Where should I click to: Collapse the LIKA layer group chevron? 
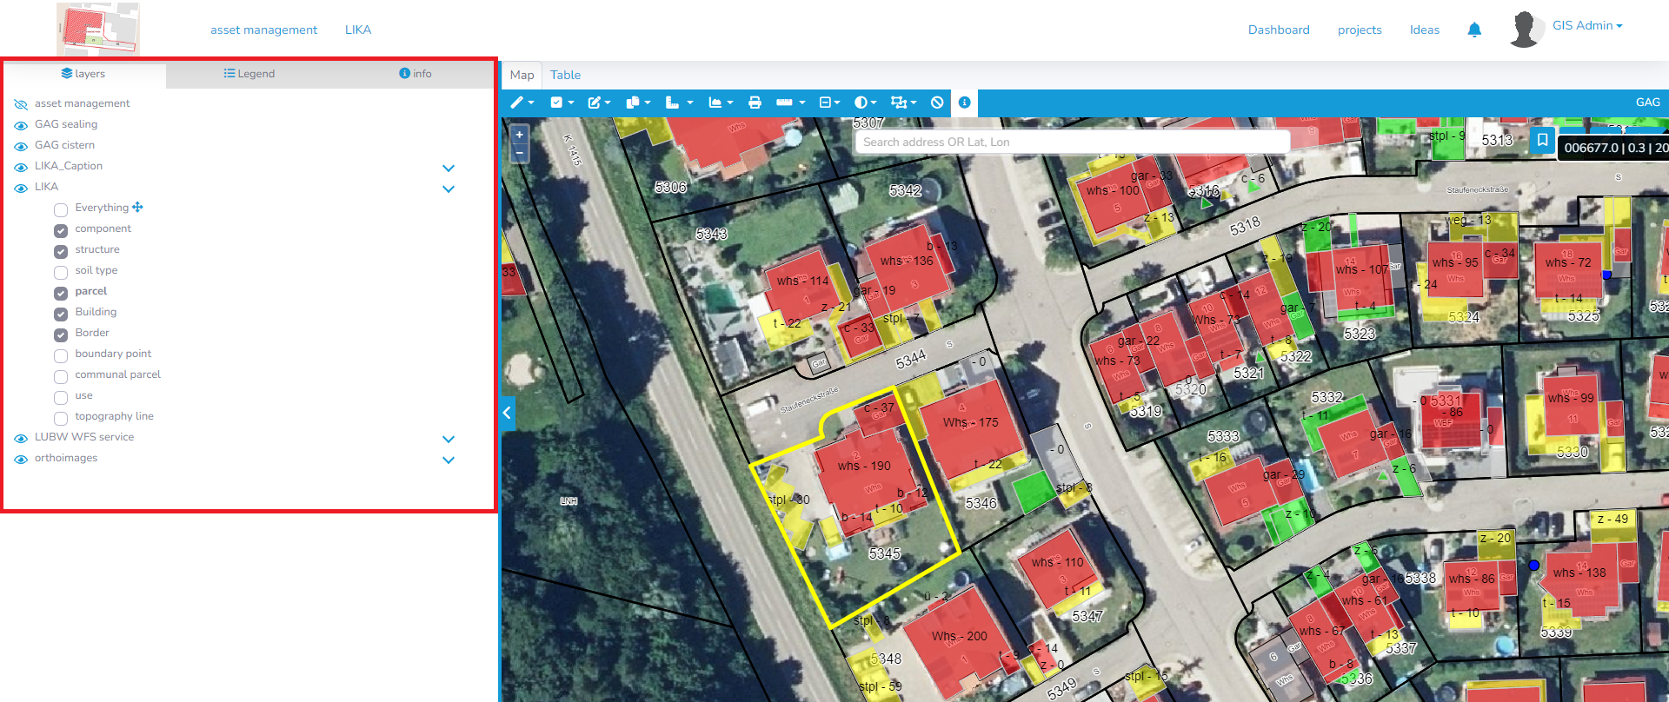point(449,189)
